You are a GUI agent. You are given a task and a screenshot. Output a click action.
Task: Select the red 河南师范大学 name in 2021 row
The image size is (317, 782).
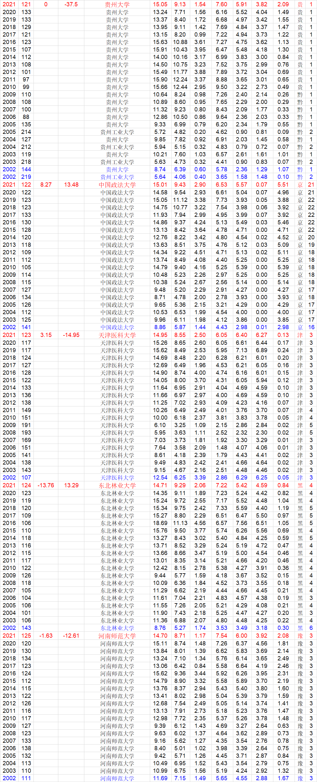pos(117,636)
